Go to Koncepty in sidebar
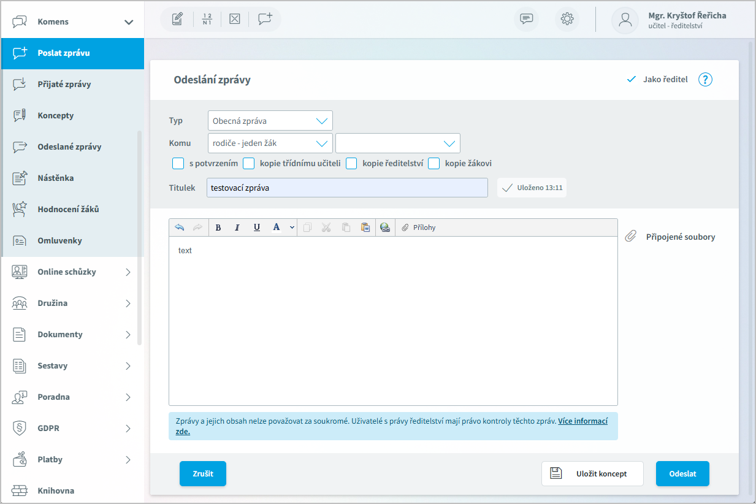756x504 pixels. tap(55, 116)
